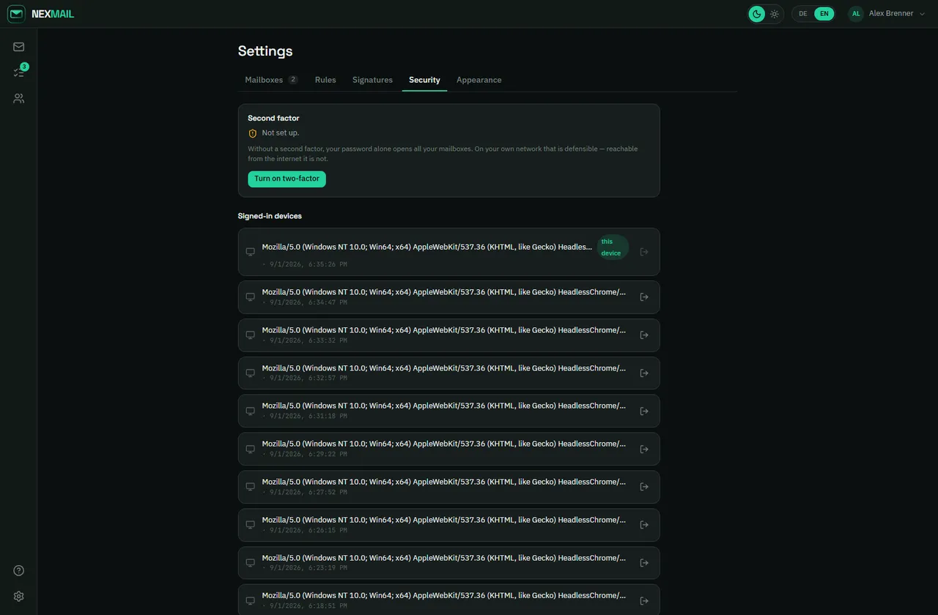
Task: Select EN language option
Action: tap(824, 14)
